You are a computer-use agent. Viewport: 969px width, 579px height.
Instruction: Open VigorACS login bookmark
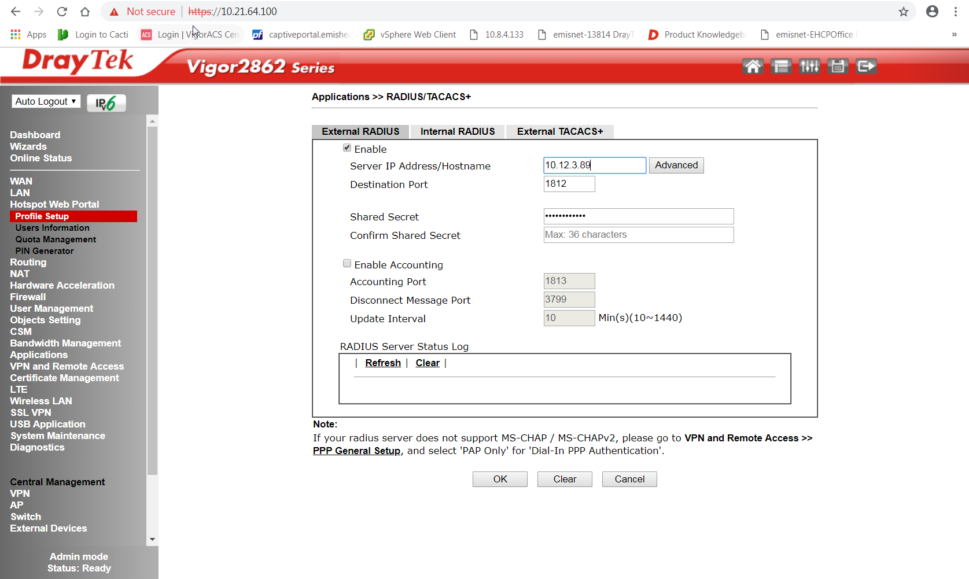pos(190,35)
